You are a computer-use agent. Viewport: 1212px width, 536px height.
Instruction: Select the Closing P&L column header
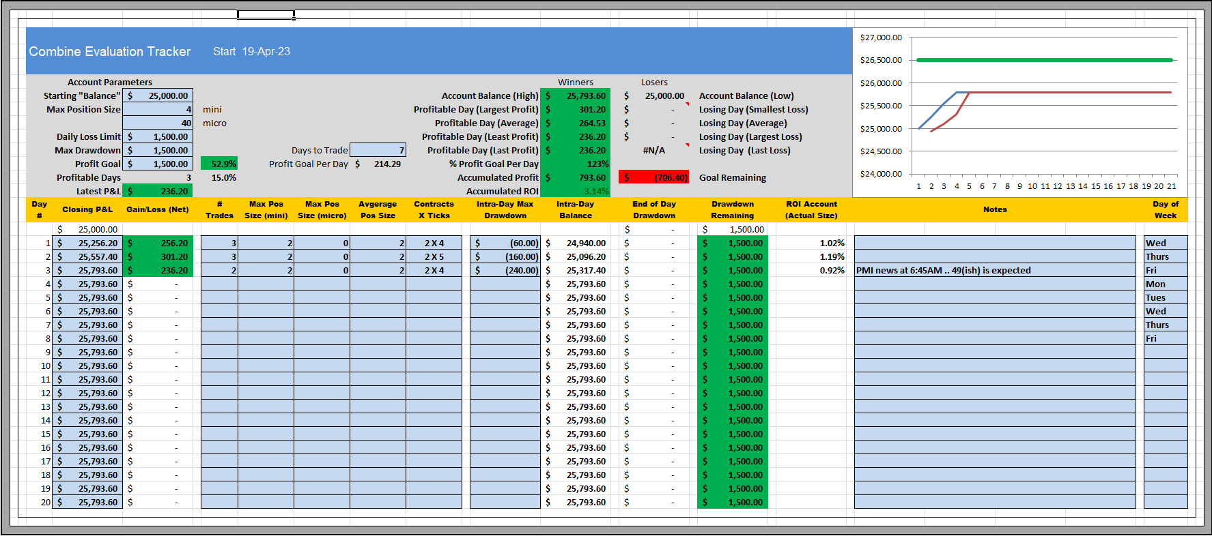pos(87,209)
